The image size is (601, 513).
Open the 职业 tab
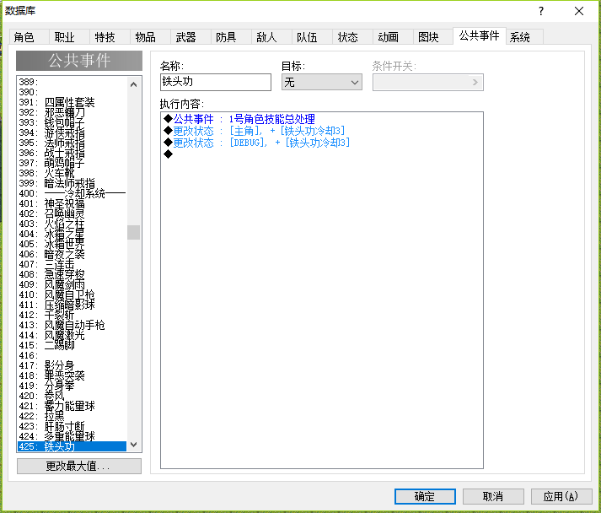coord(69,37)
